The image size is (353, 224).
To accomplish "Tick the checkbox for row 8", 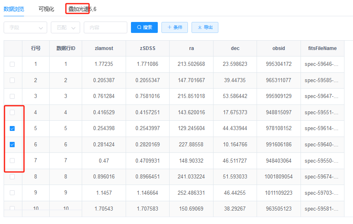I will click(12, 176).
